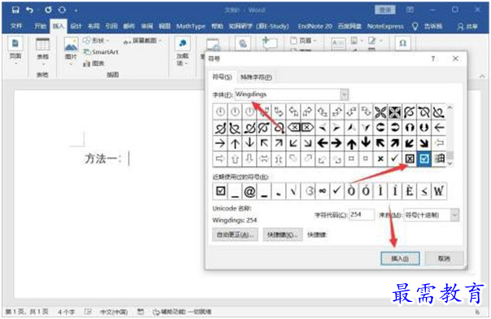Insert a SmartArt graphic
This screenshot has height=319, width=491.
coord(101,52)
